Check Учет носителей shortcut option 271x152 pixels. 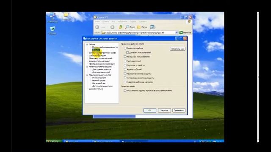[x=125, y=61]
